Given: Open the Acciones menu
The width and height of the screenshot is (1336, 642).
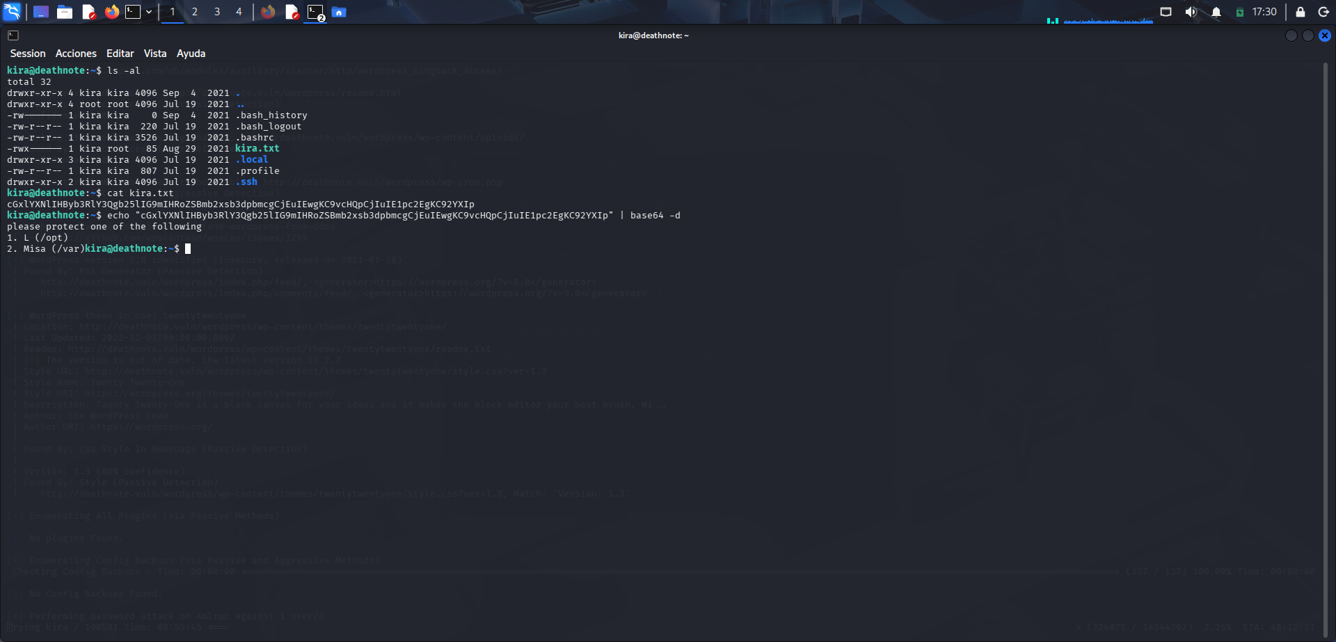Looking at the screenshot, I should click(x=76, y=53).
